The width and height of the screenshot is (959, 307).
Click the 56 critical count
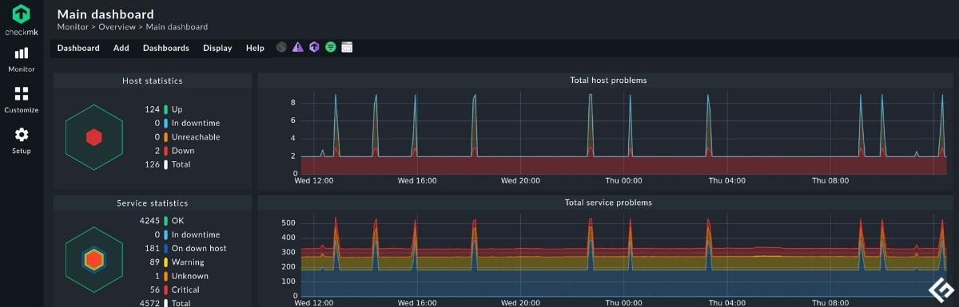click(x=155, y=289)
